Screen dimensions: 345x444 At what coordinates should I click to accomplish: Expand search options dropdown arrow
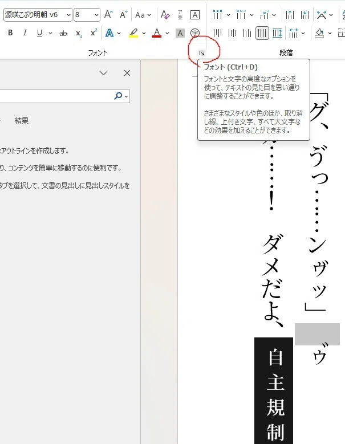pyautogui.click(x=127, y=96)
